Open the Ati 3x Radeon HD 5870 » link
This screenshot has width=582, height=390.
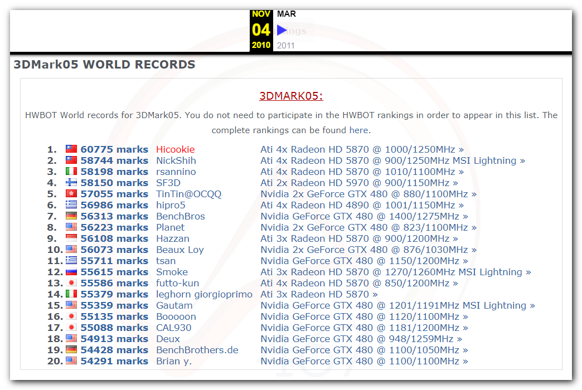(319, 294)
